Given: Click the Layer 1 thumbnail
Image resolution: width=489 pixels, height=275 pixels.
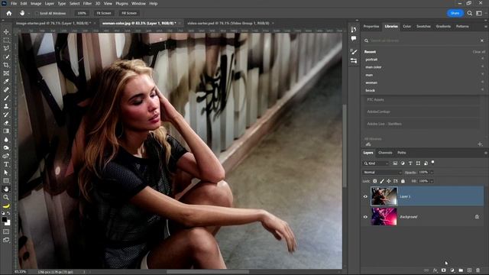Looking at the screenshot, I should click(384, 196).
